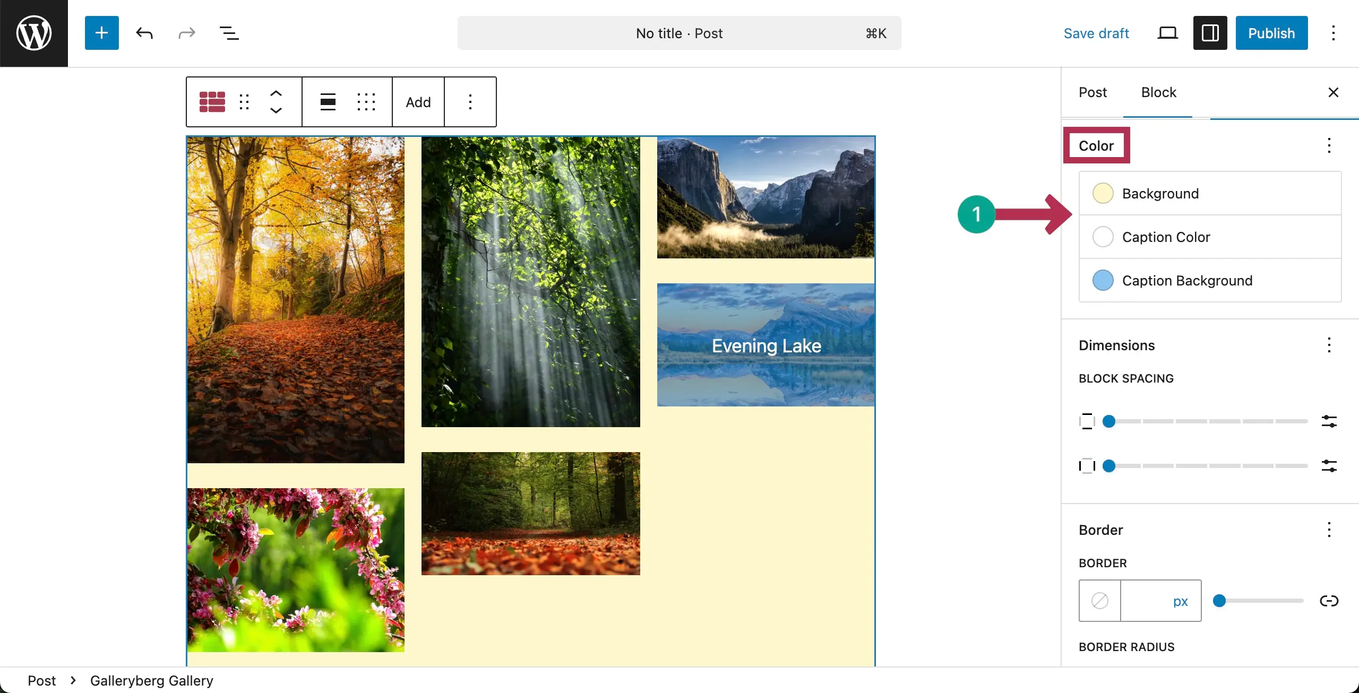Open Color panel options menu

click(1329, 145)
